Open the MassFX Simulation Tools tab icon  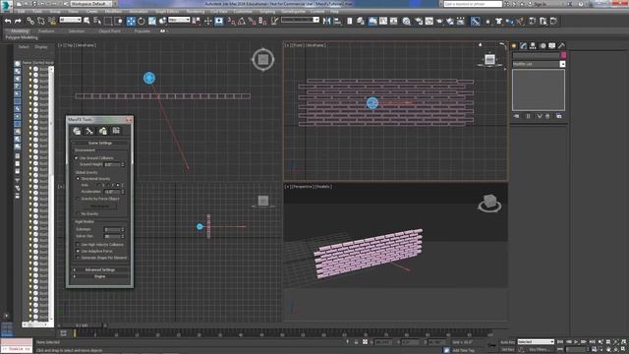89,131
